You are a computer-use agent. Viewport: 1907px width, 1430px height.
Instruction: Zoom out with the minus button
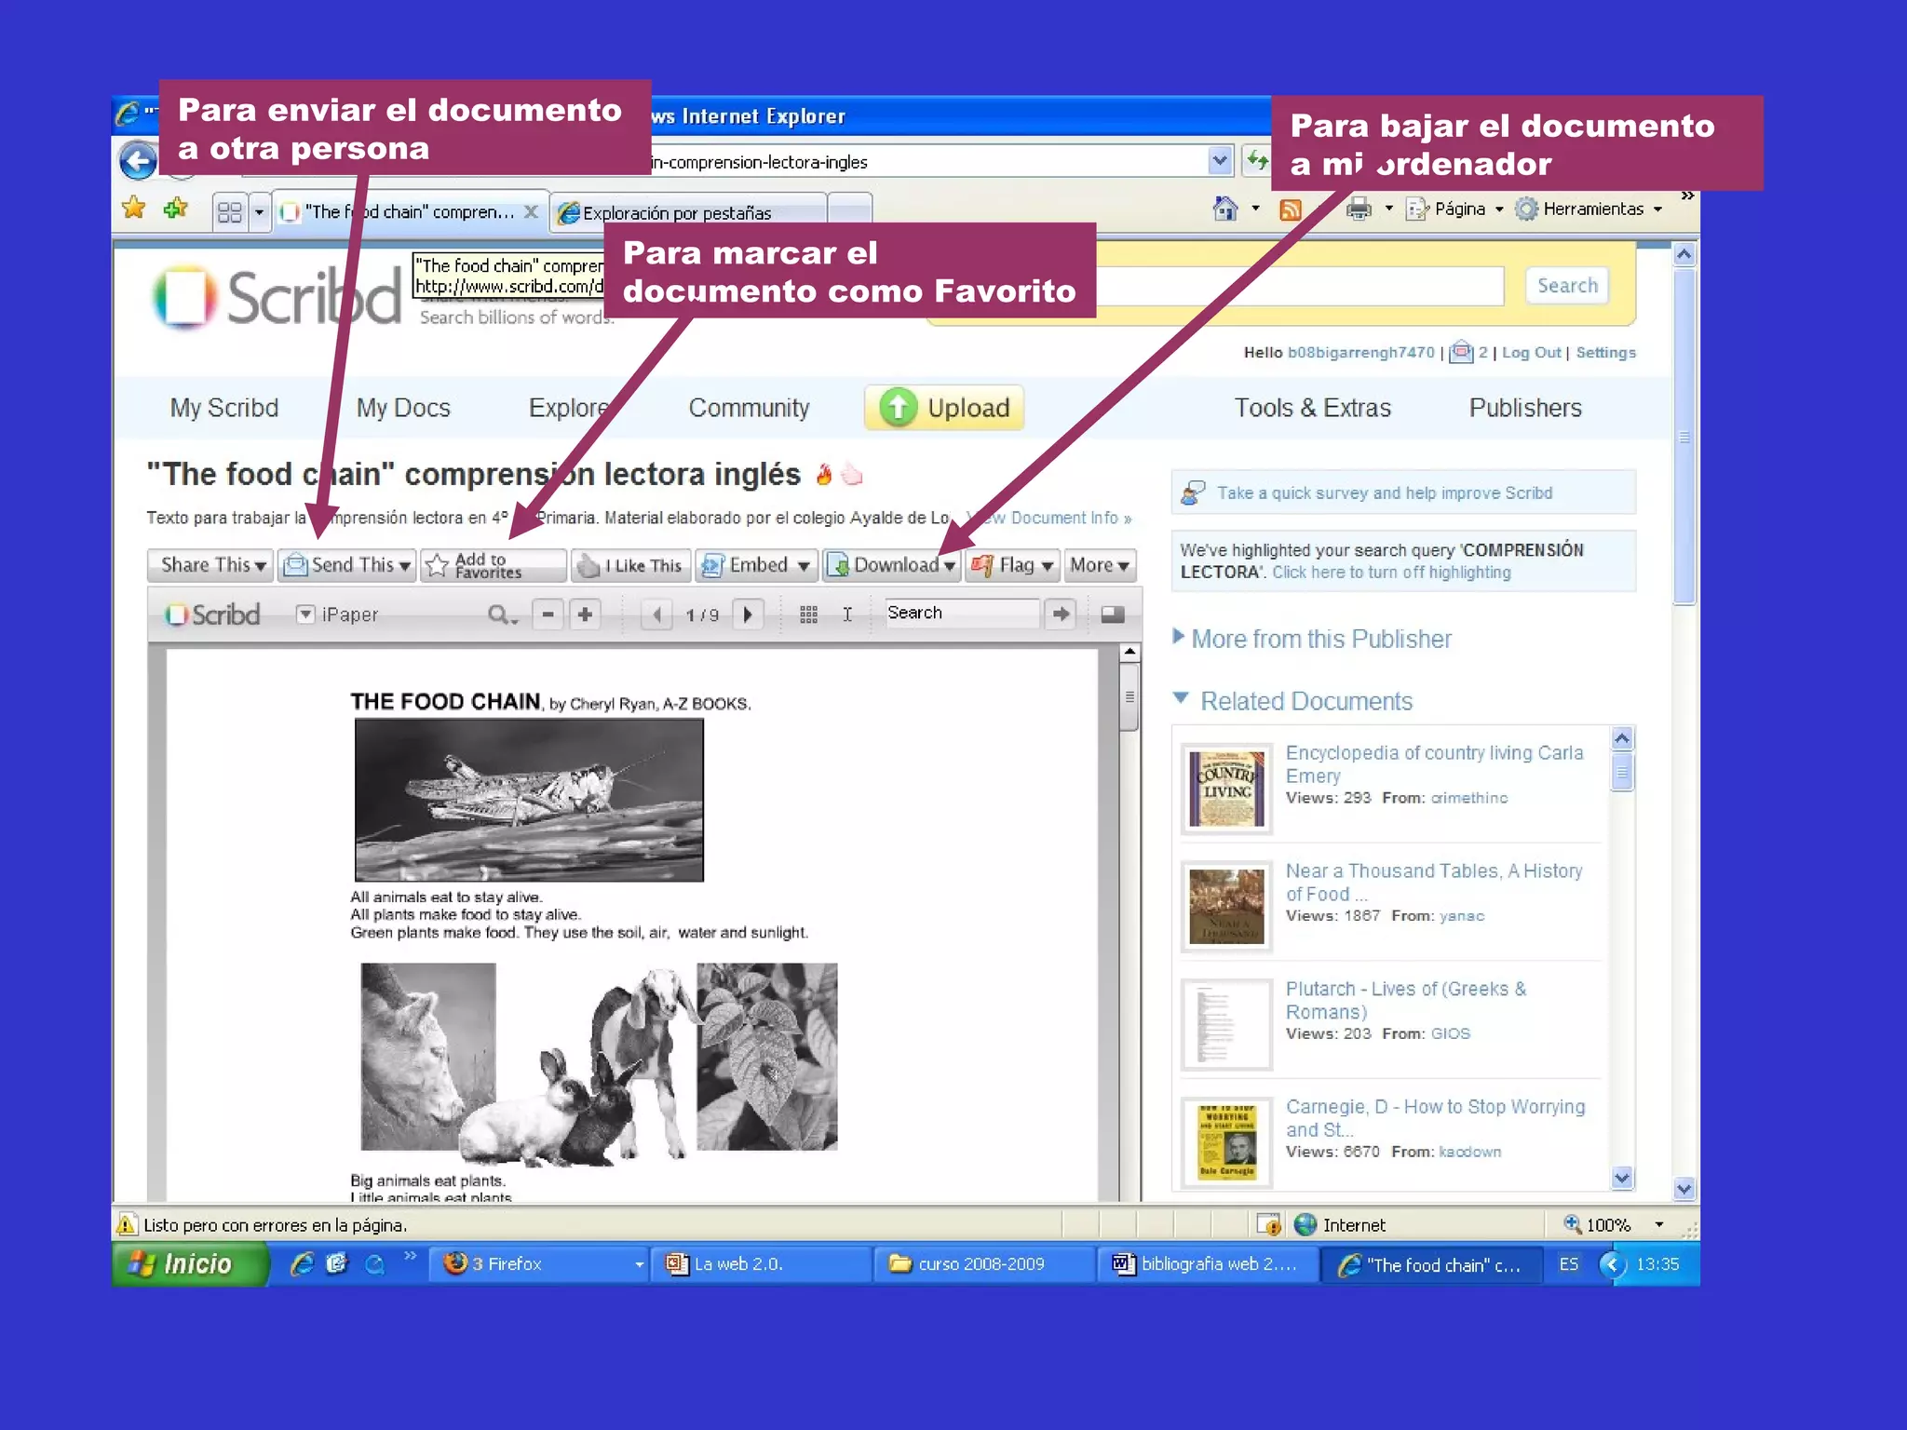[x=548, y=614]
